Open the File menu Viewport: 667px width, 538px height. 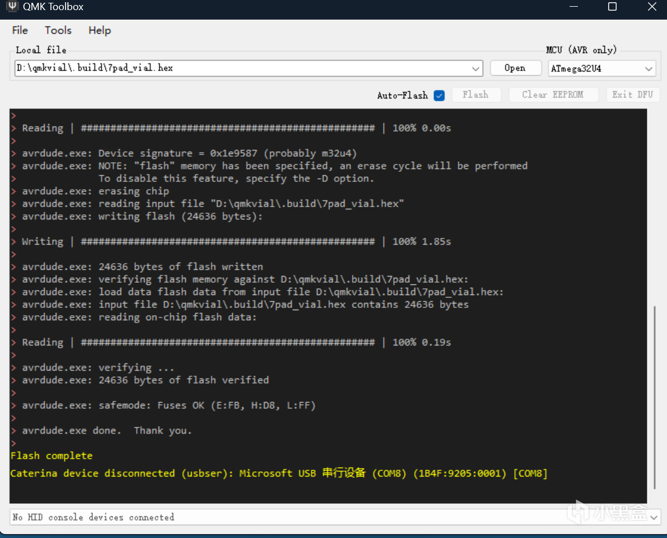[20, 30]
